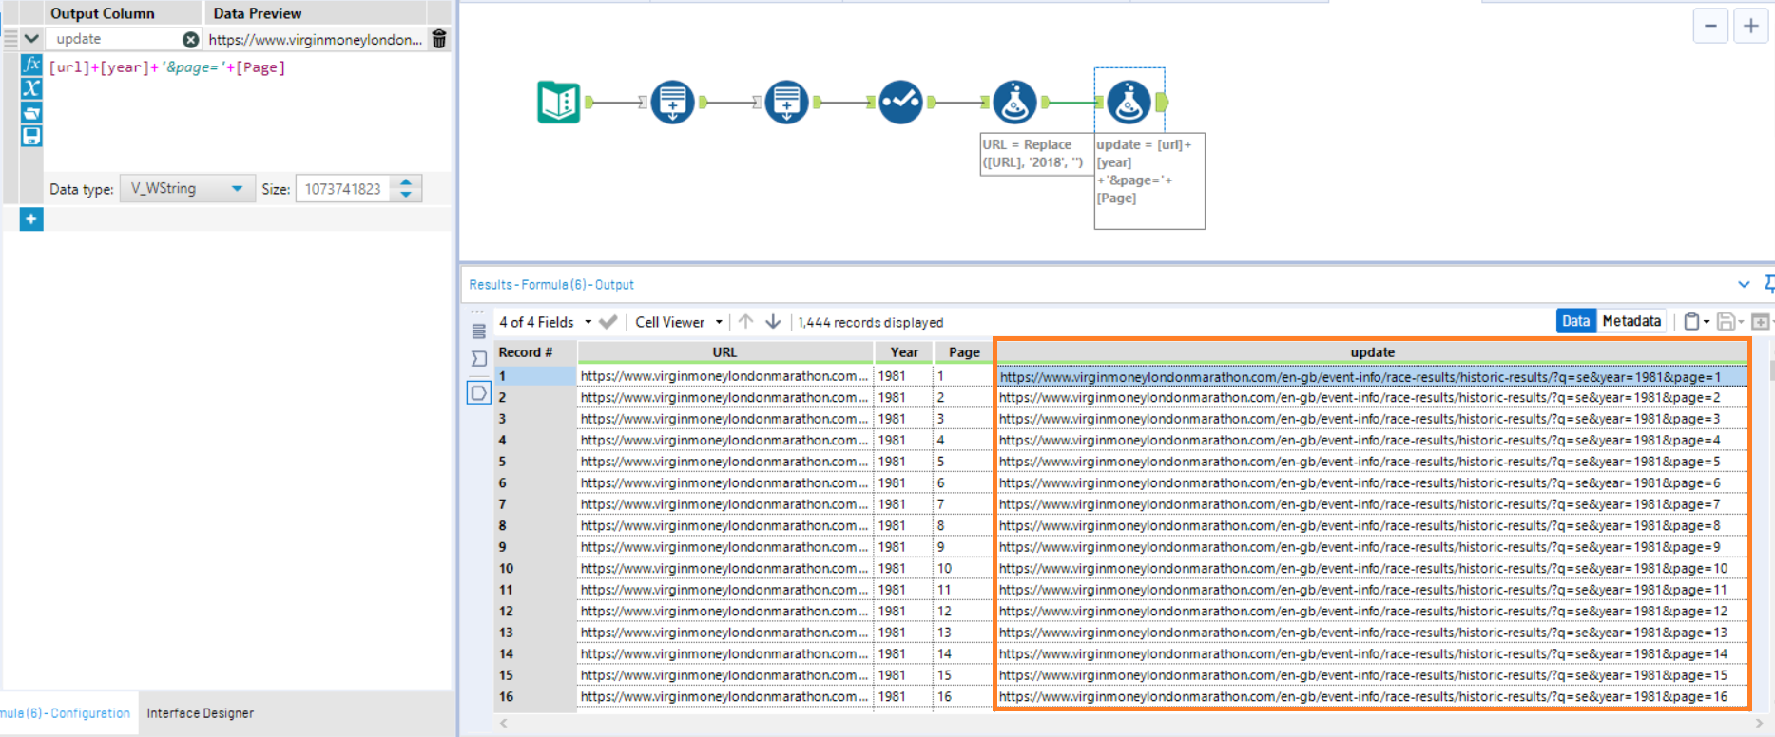Image resolution: width=1775 pixels, height=737 pixels.
Task: Select the Input Data book tool on canvas
Action: coord(559,102)
